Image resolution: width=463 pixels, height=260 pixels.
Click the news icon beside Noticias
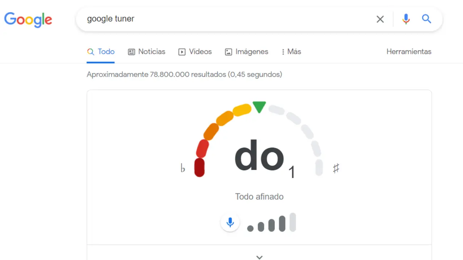point(131,52)
